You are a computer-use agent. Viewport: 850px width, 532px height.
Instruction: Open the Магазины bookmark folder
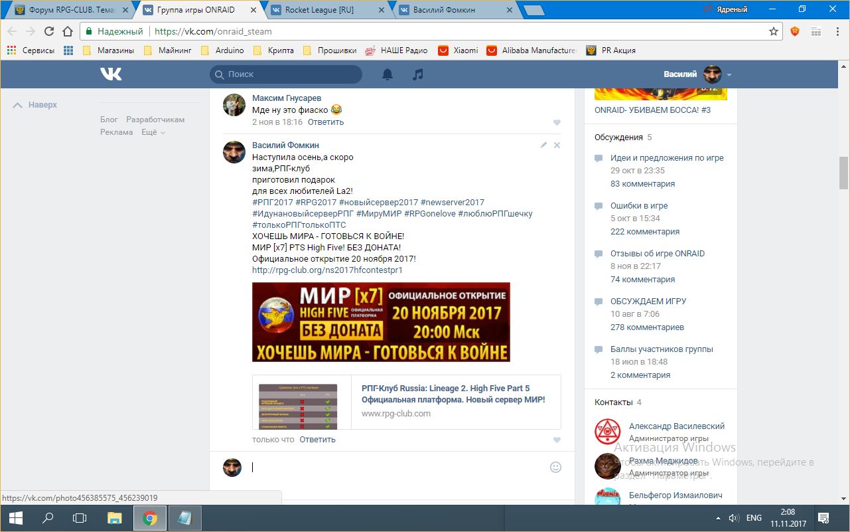pyautogui.click(x=108, y=50)
